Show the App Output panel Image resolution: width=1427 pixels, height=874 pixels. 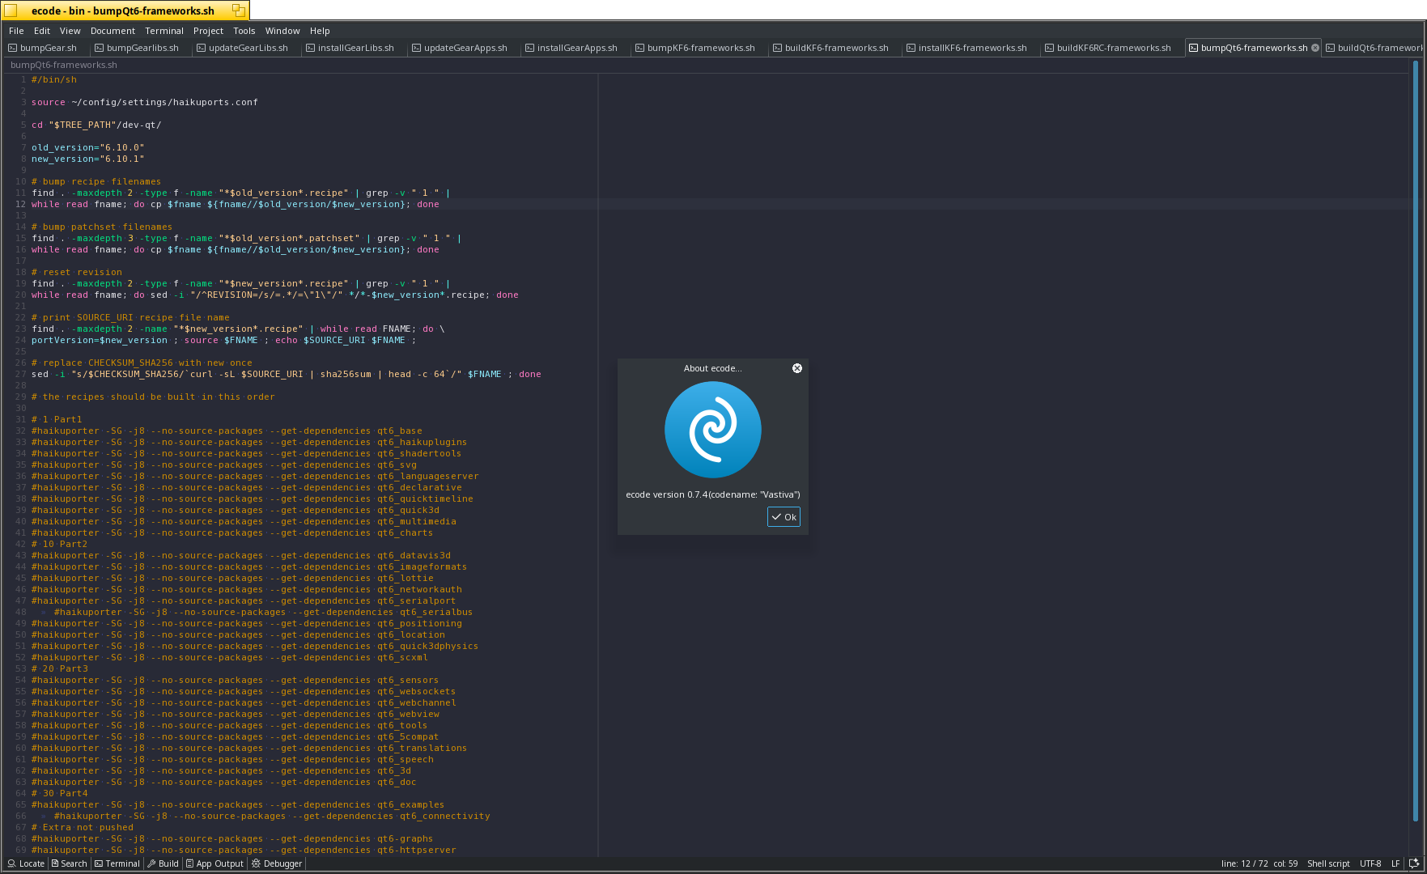point(214,863)
